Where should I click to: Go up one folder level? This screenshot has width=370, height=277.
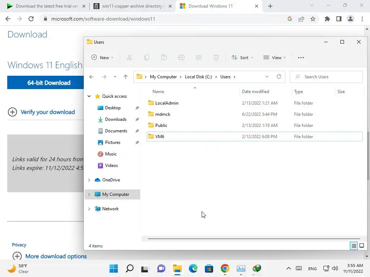[x=125, y=77]
